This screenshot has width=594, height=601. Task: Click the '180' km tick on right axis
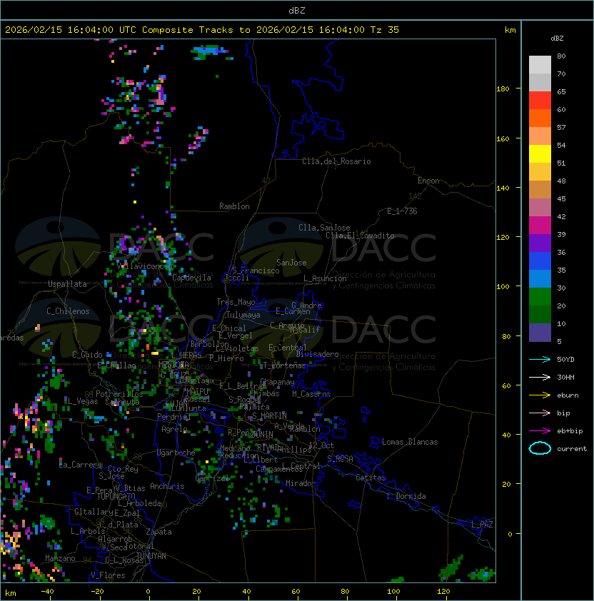tap(503, 89)
